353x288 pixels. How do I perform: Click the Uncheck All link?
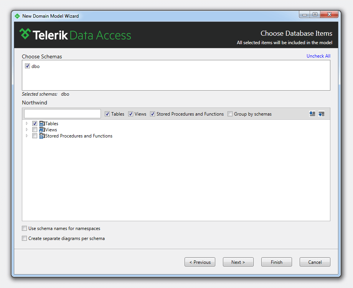318,56
